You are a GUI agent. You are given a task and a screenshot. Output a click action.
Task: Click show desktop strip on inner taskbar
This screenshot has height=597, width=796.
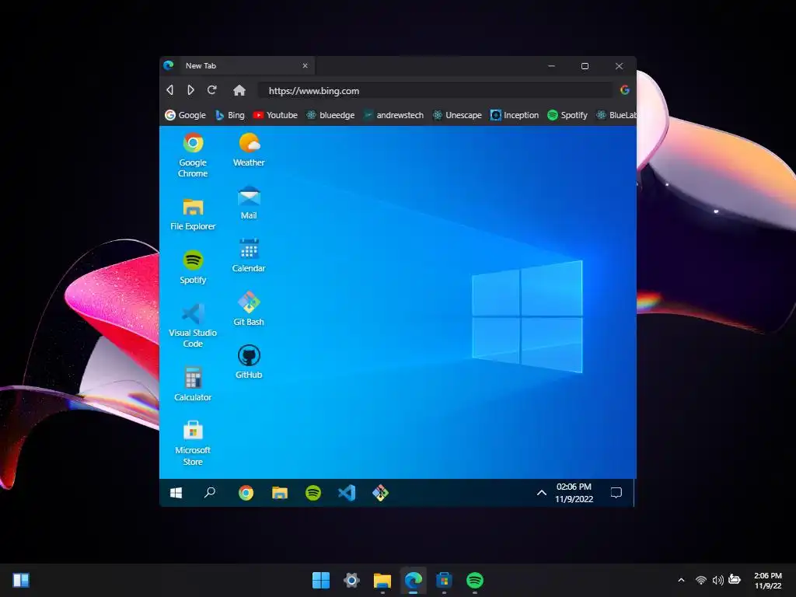(634, 493)
